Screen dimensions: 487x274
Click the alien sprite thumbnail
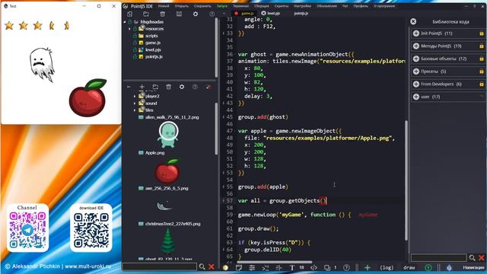(167, 135)
